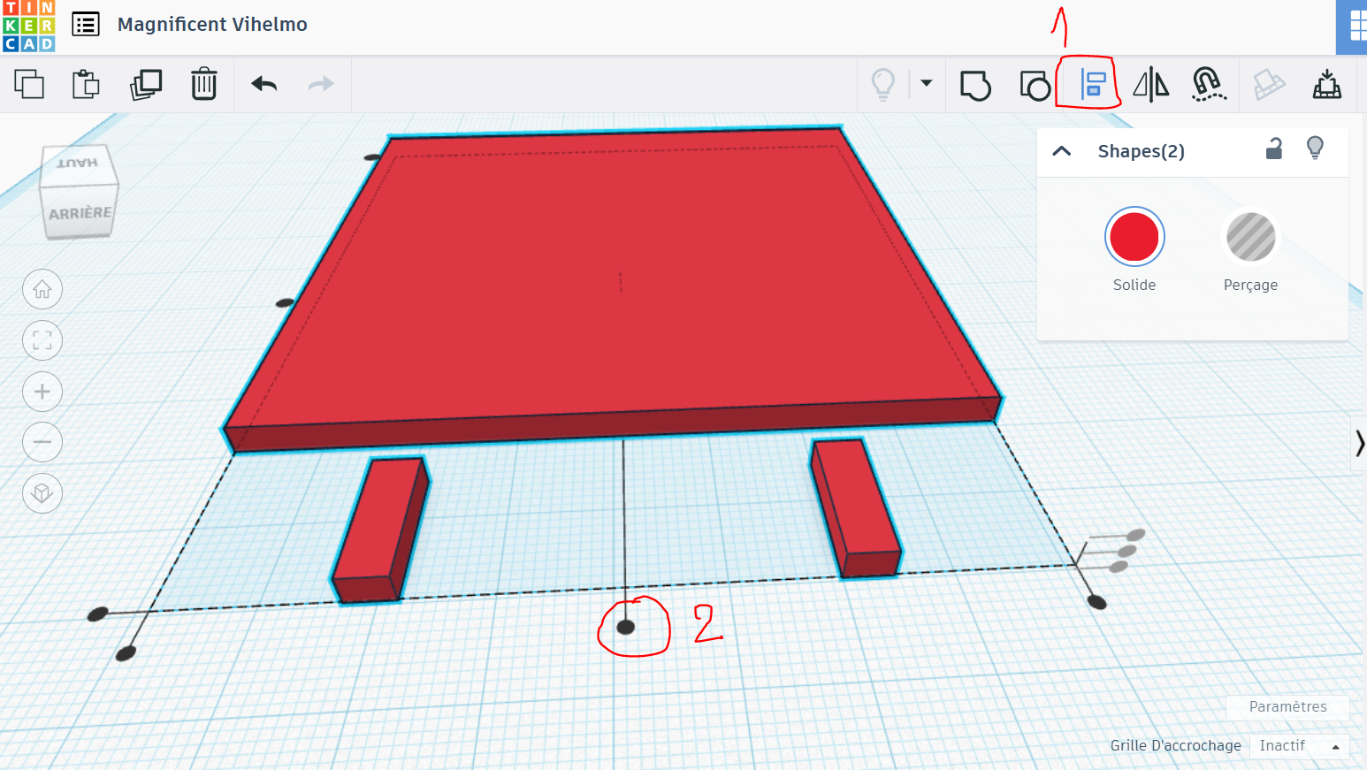
Task: Click the Paste clipboard icon
Action: [x=86, y=84]
